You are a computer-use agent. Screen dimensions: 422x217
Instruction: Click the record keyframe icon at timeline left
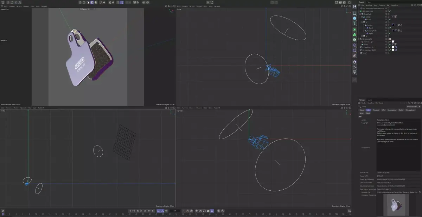[x=3, y=211]
